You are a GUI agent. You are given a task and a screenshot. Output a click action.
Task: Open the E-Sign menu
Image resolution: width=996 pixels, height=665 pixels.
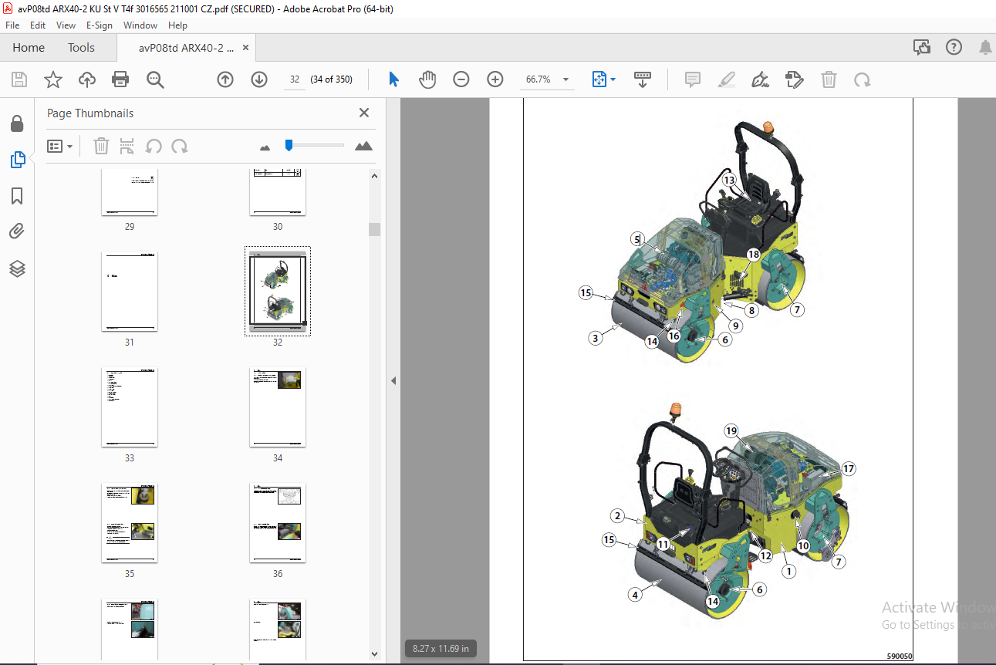tap(100, 25)
